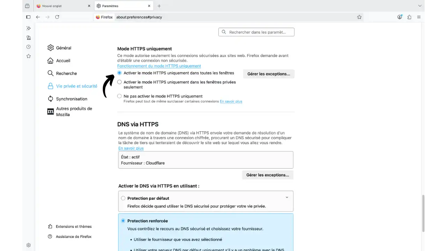The height and width of the screenshot is (251, 447).
Task: Select HTTPS-only mode for private windows only
Action: tap(119, 82)
